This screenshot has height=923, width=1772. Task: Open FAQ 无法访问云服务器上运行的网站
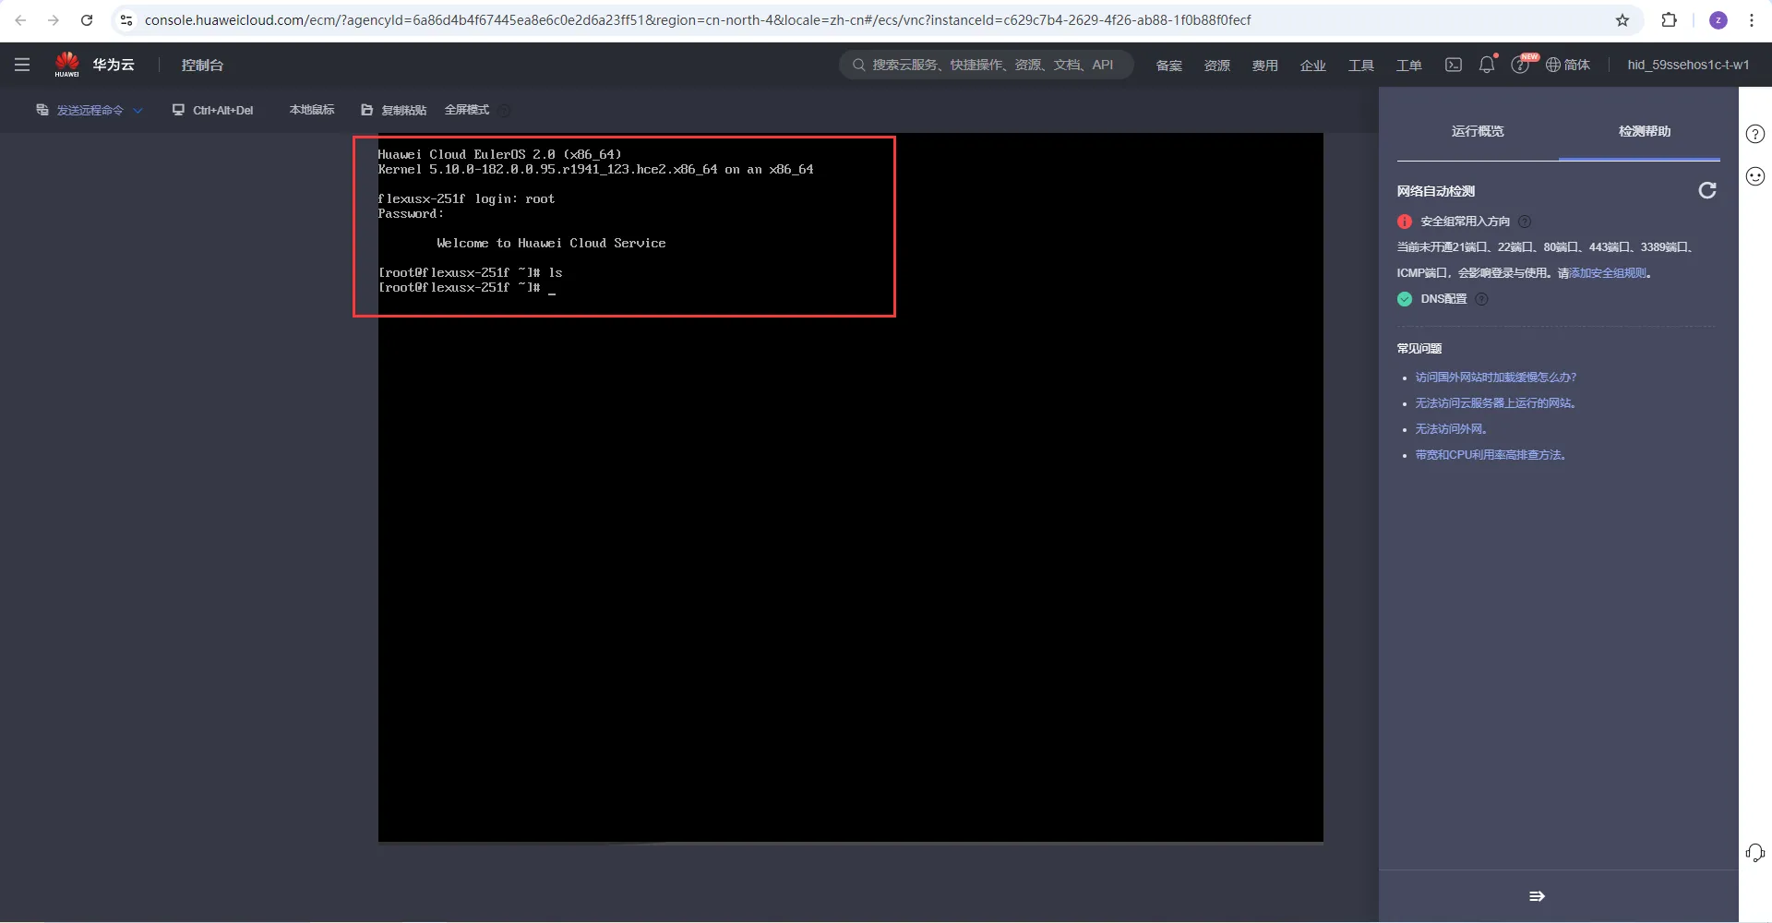click(x=1495, y=403)
